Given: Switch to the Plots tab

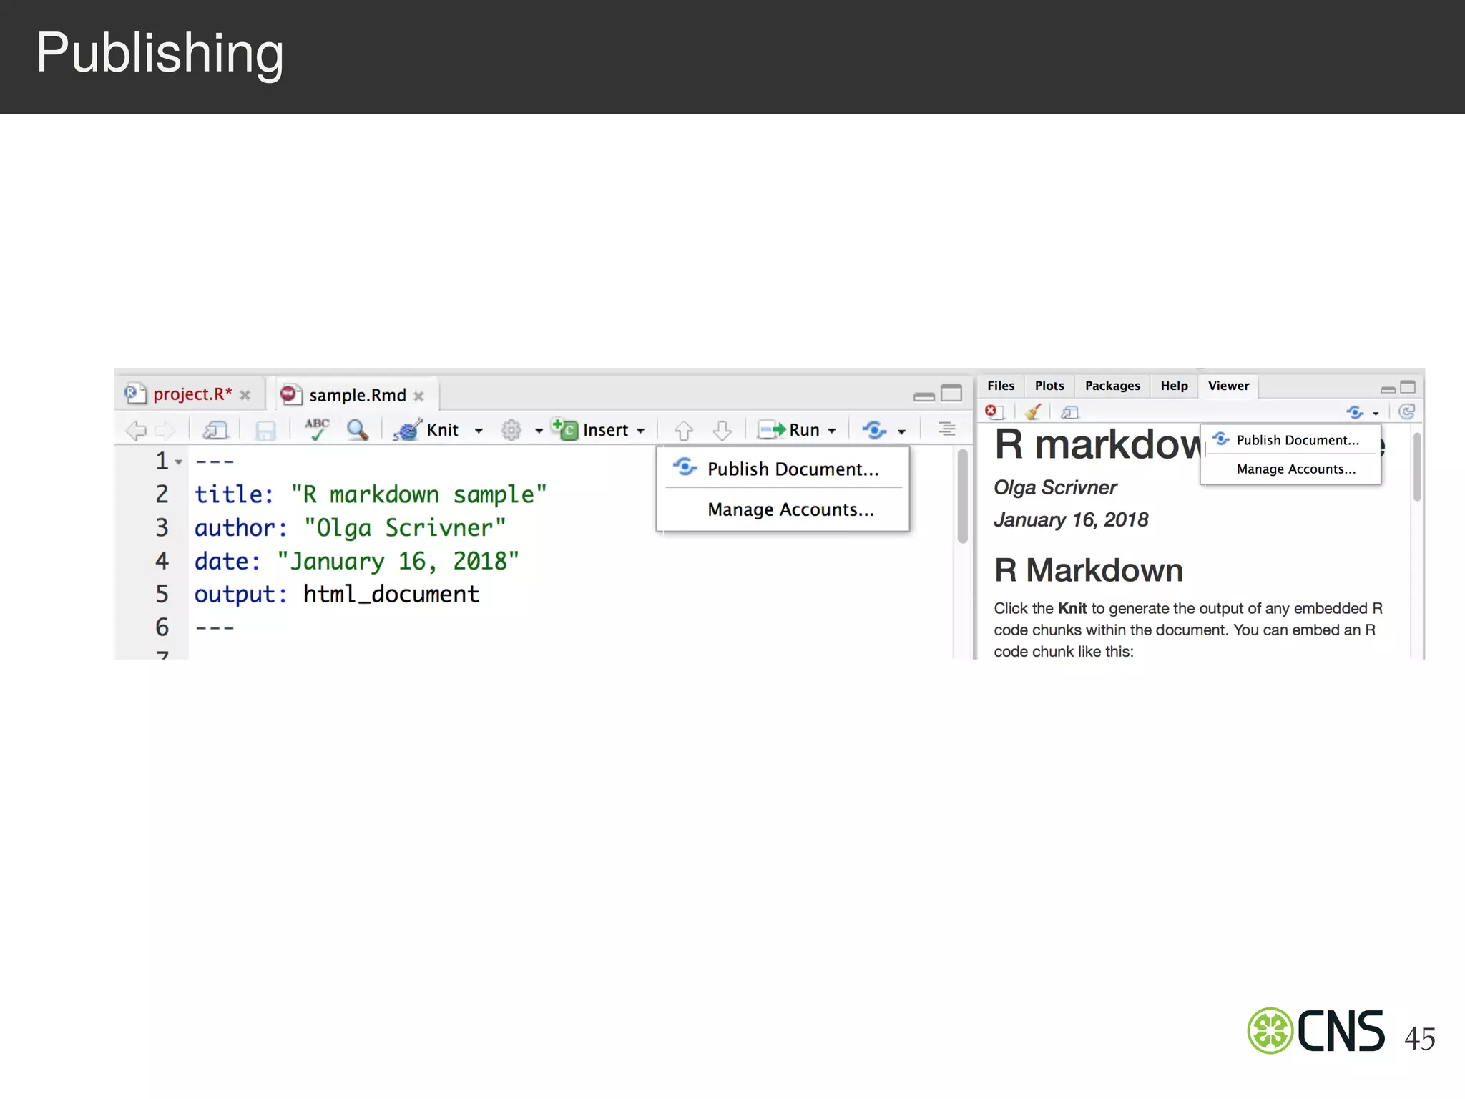Looking at the screenshot, I should pos(1049,386).
